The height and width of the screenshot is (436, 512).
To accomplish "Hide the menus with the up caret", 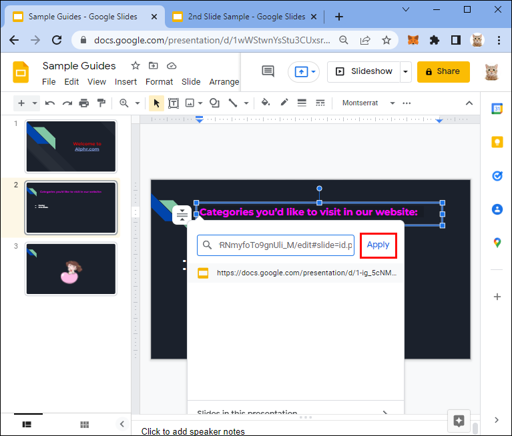I will pyautogui.click(x=469, y=103).
